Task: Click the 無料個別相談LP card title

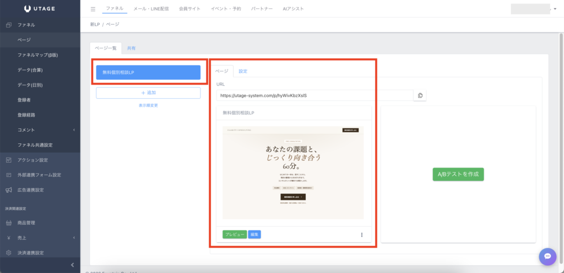Action: (x=239, y=113)
